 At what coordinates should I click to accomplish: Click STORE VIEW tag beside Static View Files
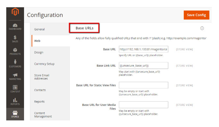coord(184,85)
